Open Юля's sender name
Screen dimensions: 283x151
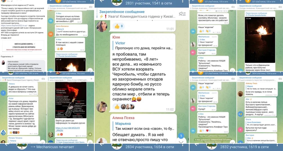116,37
